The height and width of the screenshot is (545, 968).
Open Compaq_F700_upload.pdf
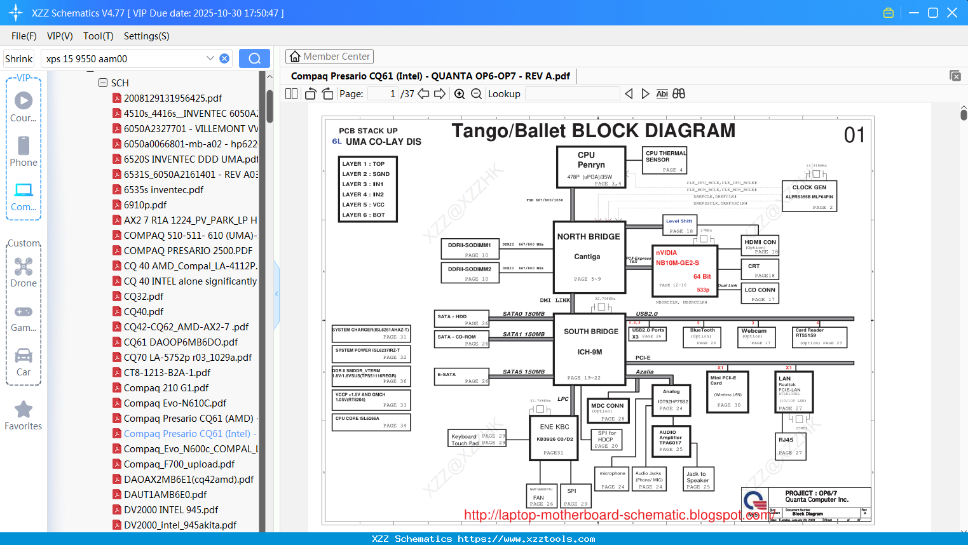tap(179, 464)
